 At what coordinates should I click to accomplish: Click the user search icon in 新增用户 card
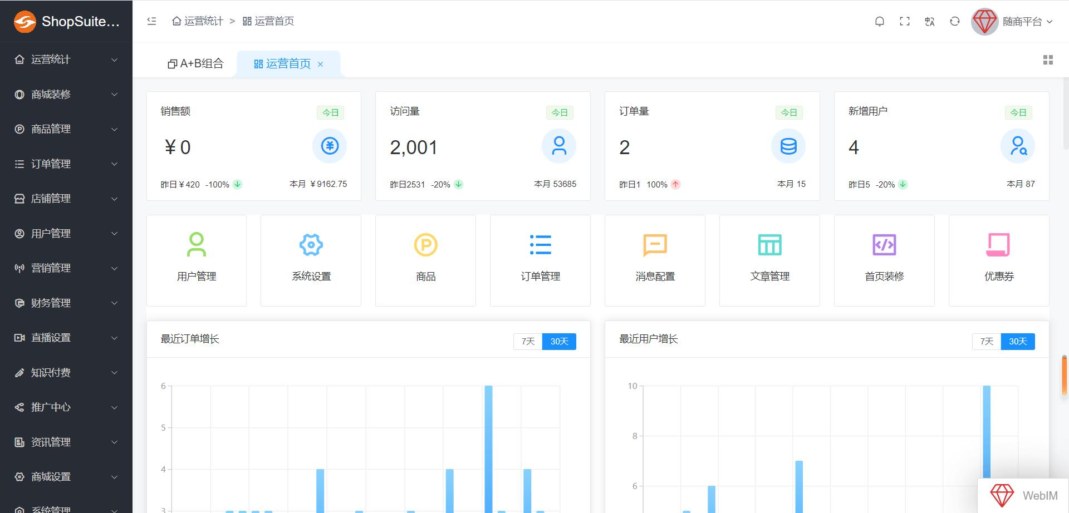pos(1018,146)
